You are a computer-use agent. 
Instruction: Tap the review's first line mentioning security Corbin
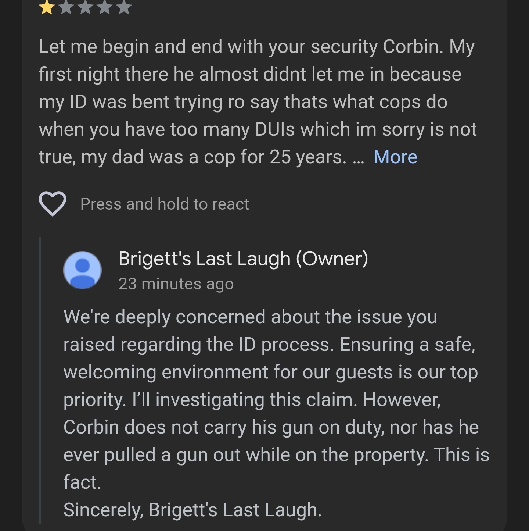click(x=256, y=47)
